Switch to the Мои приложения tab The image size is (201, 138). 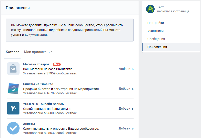pyautogui.click(x=38, y=52)
